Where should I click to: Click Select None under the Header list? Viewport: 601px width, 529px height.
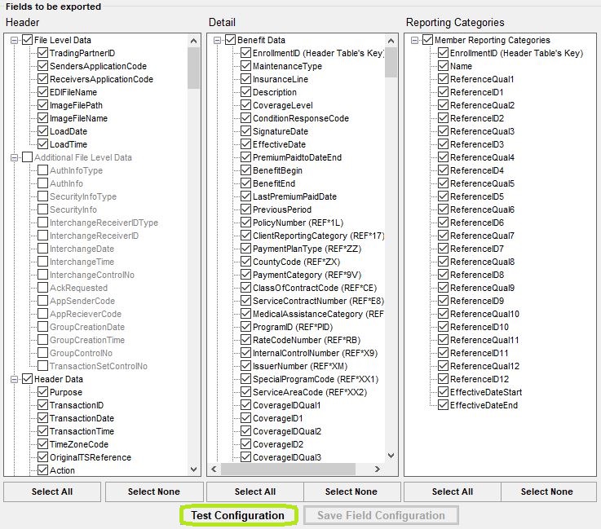(154, 492)
